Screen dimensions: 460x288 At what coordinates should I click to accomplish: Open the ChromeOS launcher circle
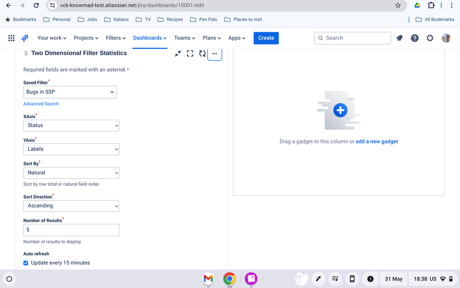tap(9, 279)
